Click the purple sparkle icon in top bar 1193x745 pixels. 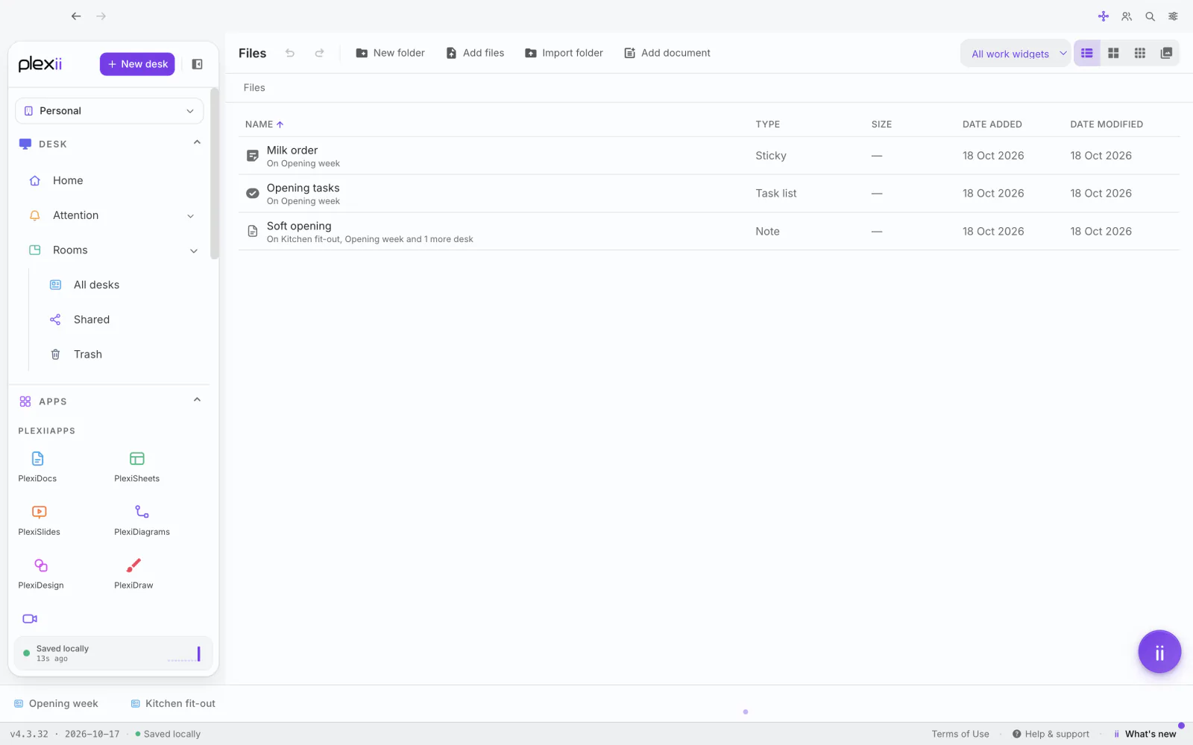pos(1104,16)
